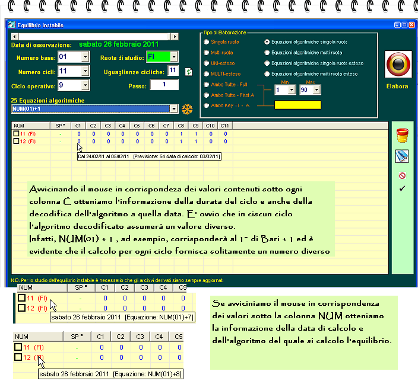418x381 pixels.
Task: Select Ambo Tutte - Full radio button
Action: [x=207, y=84]
